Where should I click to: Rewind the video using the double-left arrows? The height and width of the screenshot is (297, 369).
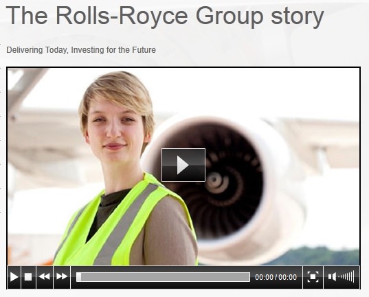tap(45, 277)
